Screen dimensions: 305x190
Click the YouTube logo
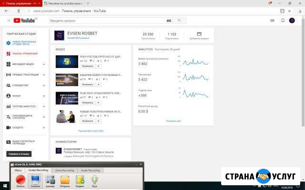tap(24, 20)
